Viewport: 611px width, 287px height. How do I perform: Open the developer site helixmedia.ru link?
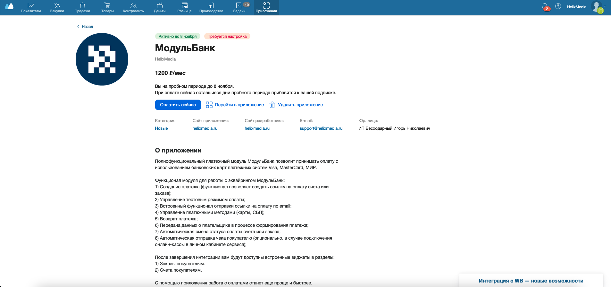[x=257, y=128]
